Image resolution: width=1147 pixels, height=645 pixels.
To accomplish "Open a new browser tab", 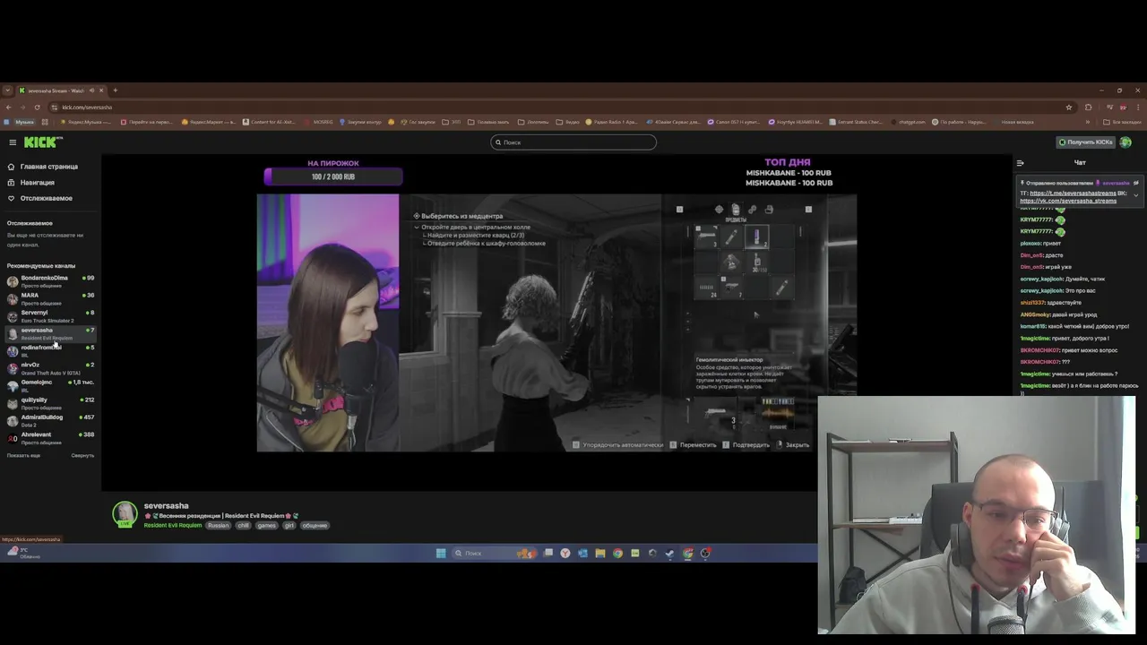I will [115, 90].
